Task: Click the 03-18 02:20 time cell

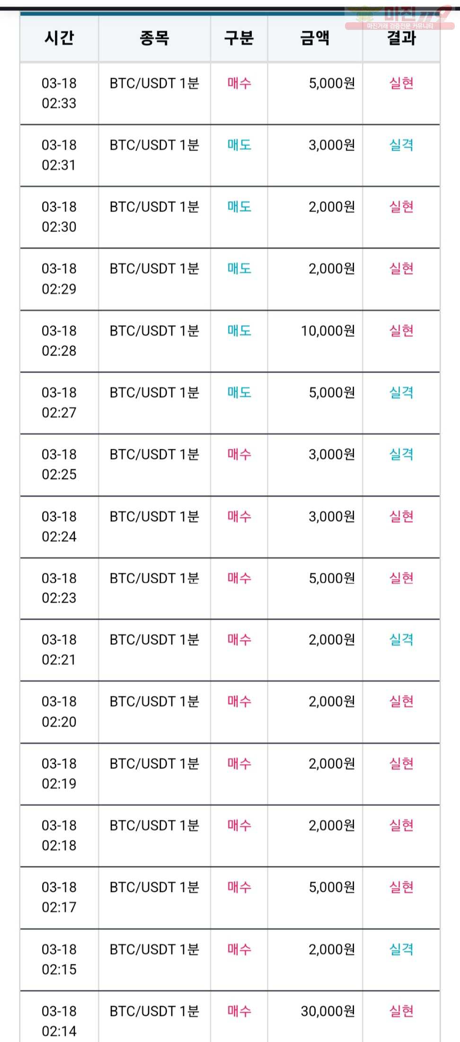Action: pyautogui.click(x=59, y=712)
